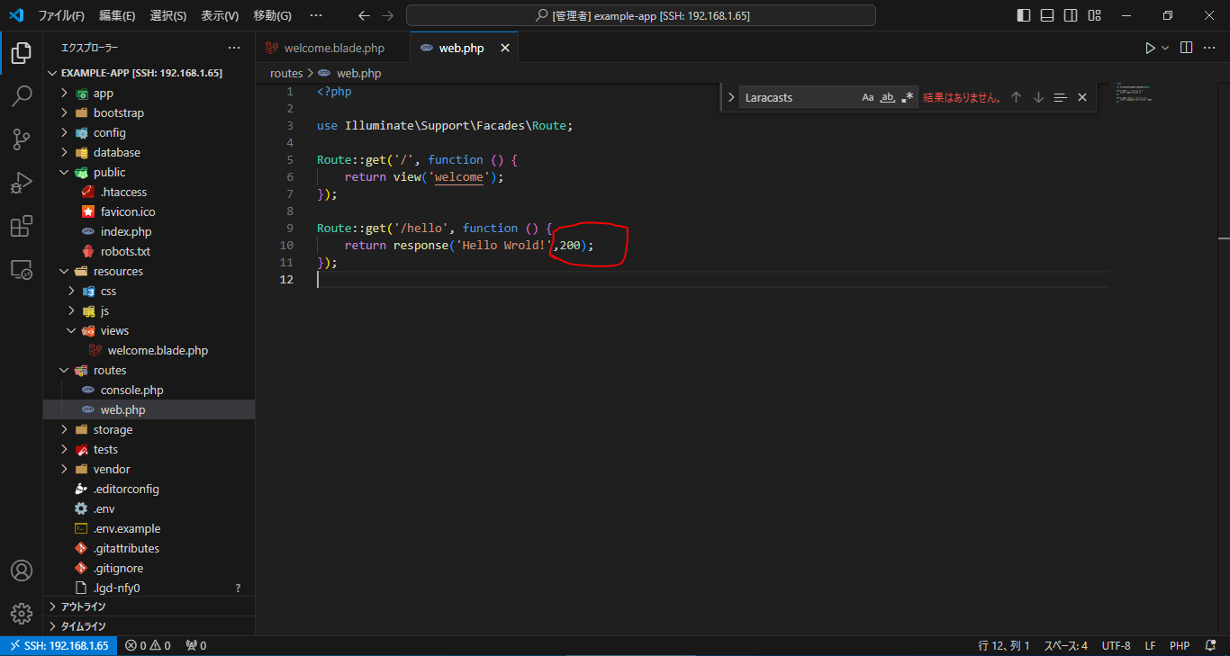Open the Manage gear settings icon
The image size is (1230, 656).
point(22,614)
